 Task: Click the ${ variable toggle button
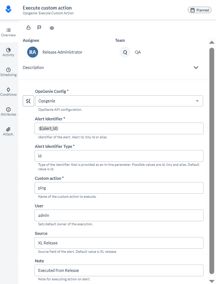pos(28,101)
